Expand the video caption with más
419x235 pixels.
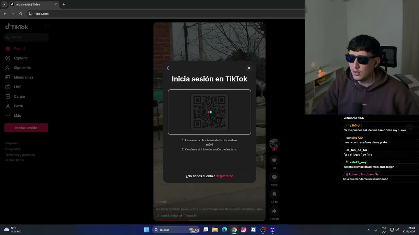tap(260, 209)
